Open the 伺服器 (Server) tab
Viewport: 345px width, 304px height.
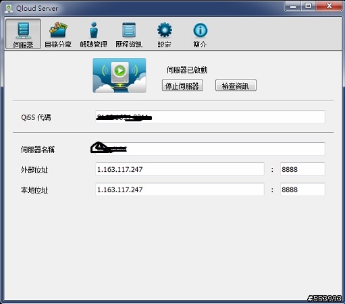[23, 34]
